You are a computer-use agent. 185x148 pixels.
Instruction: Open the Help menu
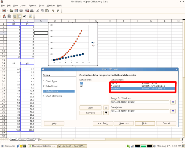60,6
